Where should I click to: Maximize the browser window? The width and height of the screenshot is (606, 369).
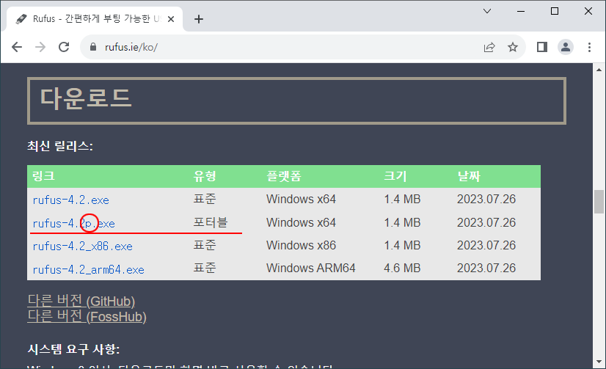pyautogui.click(x=555, y=11)
